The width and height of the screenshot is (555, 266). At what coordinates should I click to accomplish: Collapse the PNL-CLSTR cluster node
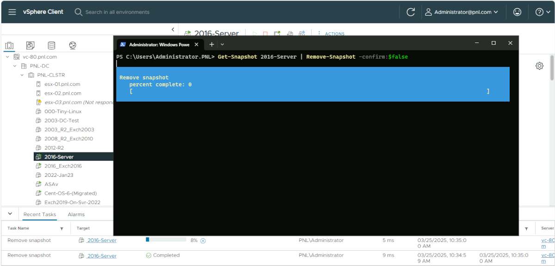coord(22,75)
